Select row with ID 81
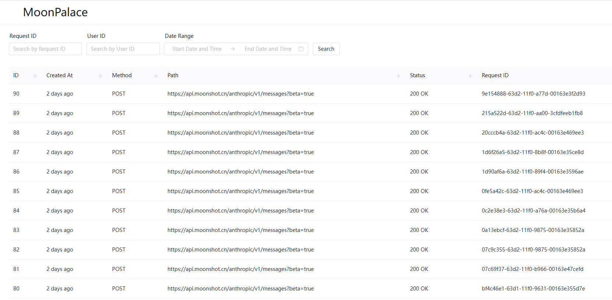The width and height of the screenshot is (612, 300). pyautogui.click(x=310, y=269)
